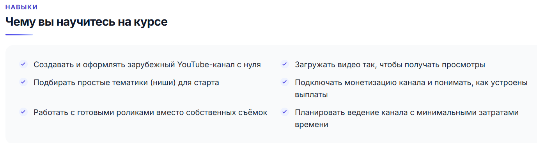The image size is (537, 143).
Task: Click line 'Планировать ведение канала с минимальными затратами'
Action: (407, 112)
